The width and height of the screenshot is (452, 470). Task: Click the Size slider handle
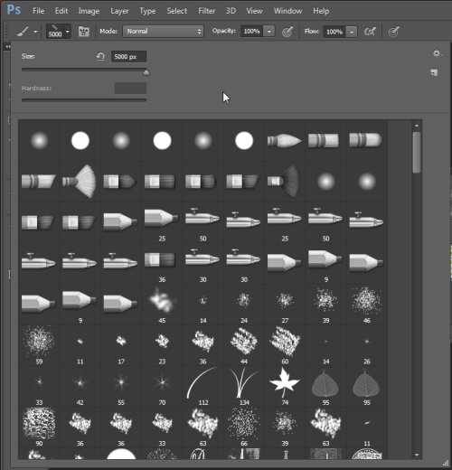(x=146, y=72)
